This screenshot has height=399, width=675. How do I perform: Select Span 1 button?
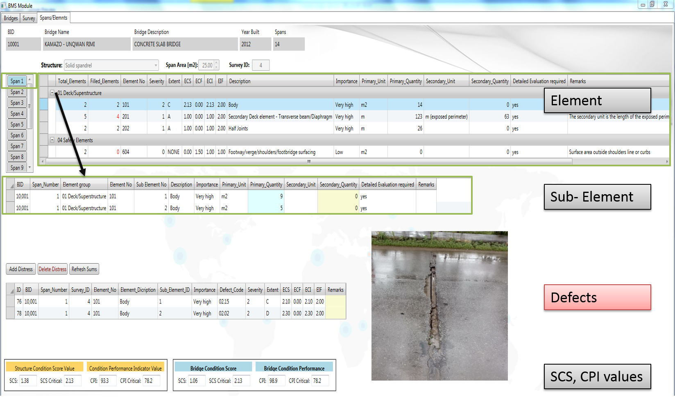(17, 81)
